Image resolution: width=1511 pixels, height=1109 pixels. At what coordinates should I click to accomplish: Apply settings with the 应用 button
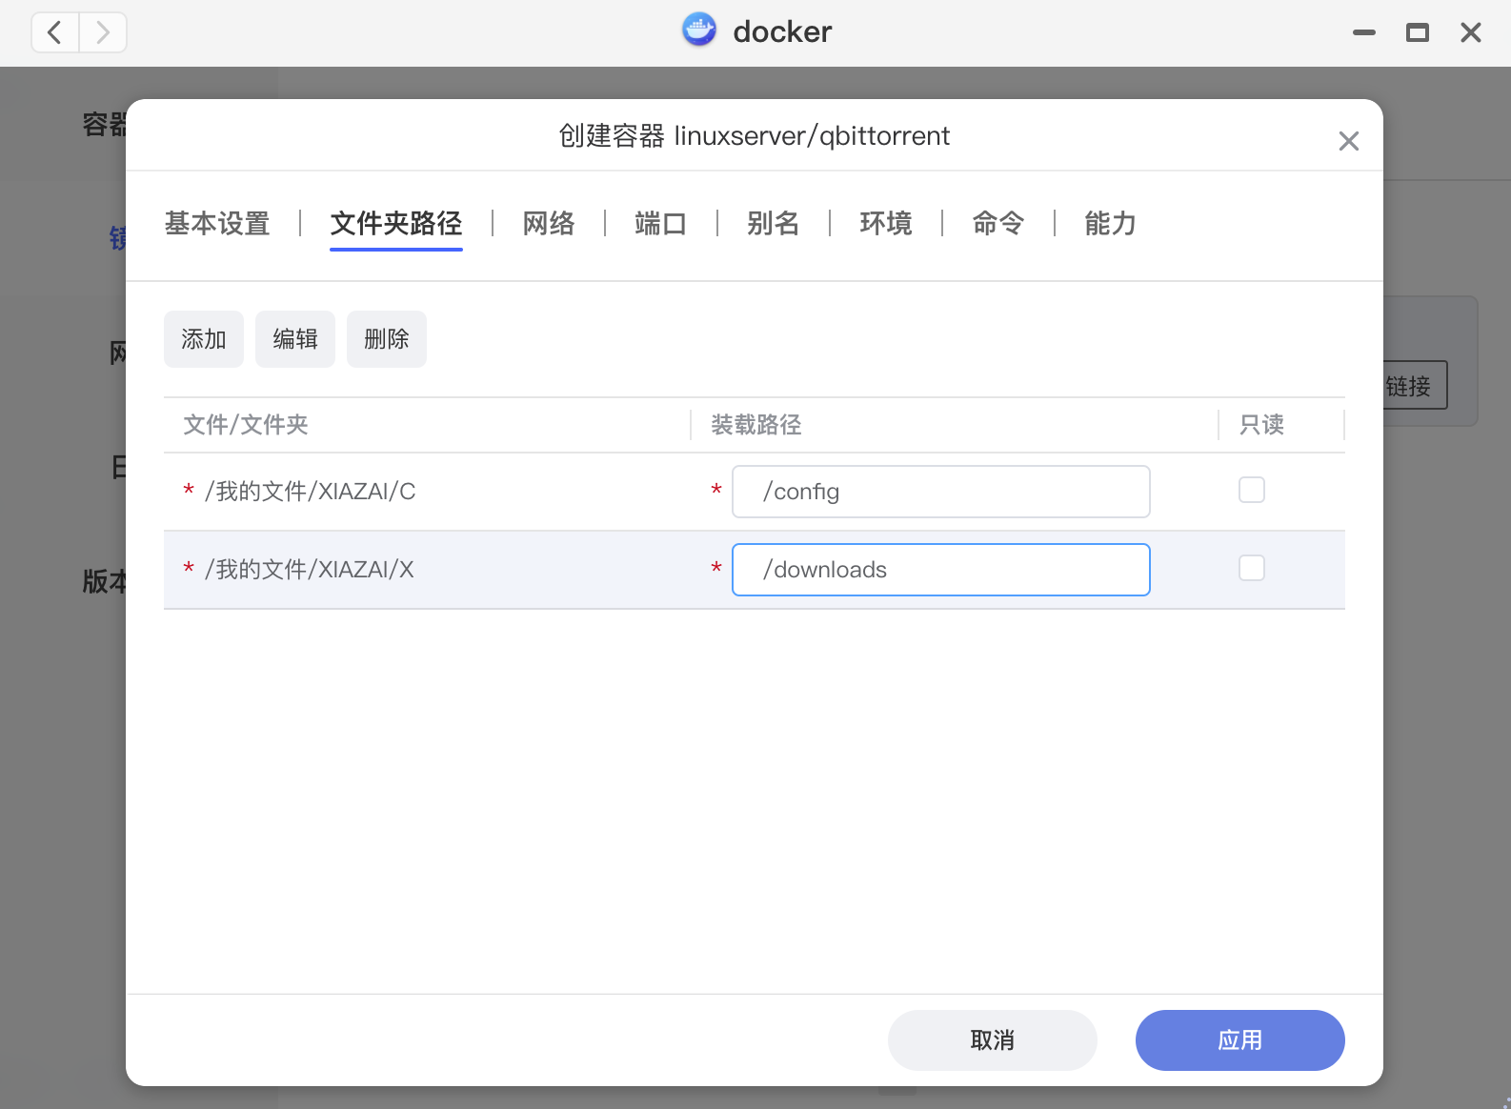pyautogui.click(x=1240, y=1040)
